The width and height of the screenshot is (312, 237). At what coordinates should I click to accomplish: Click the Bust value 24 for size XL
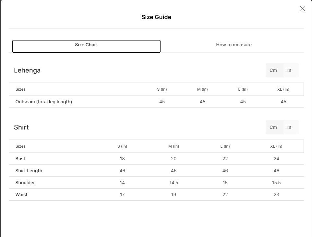(276, 159)
